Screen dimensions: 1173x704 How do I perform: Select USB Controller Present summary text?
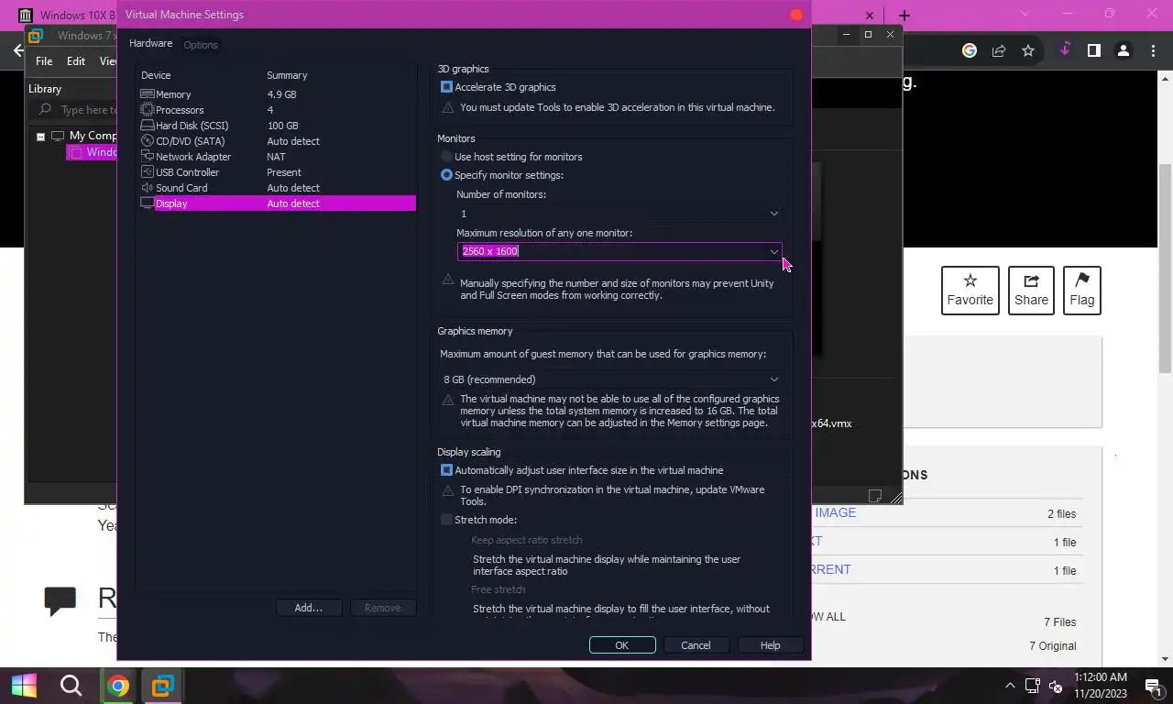tap(284, 172)
